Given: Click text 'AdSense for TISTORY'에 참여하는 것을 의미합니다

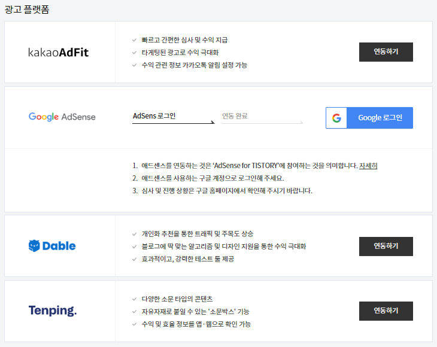Looking at the screenshot, I should [x=285, y=166].
